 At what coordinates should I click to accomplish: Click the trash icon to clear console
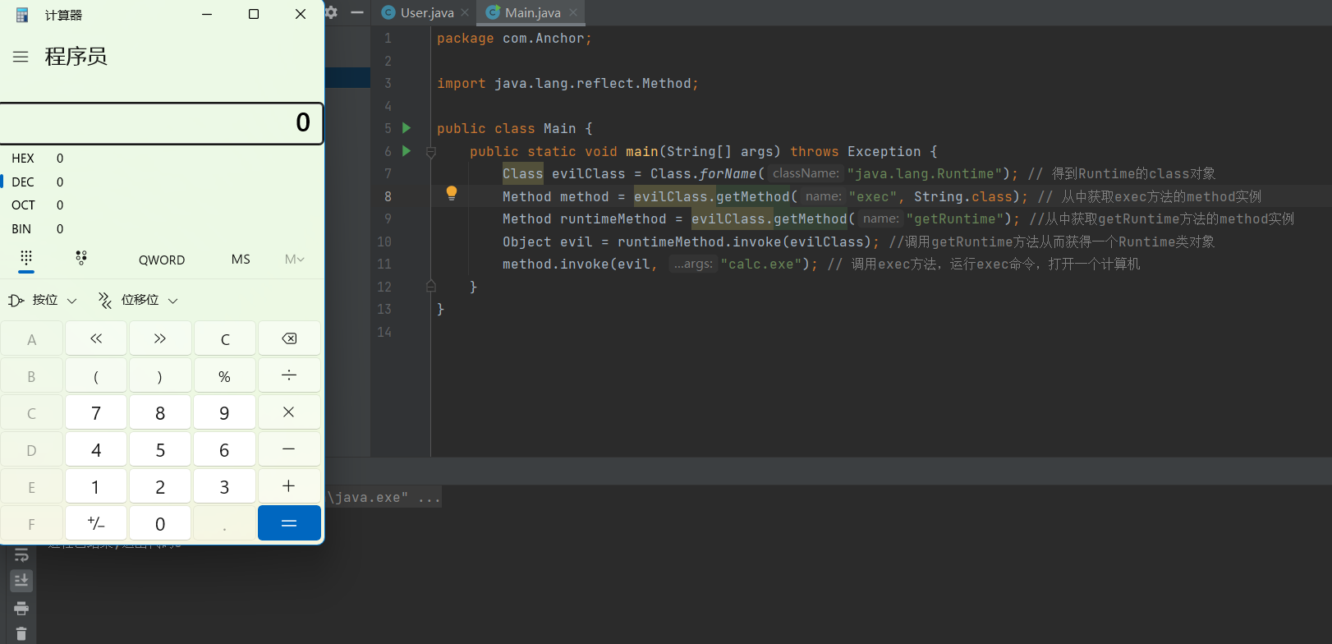click(21, 634)
